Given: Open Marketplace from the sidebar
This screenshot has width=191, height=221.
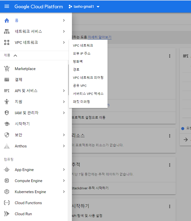Looking at the screenshot, I should click(x=34, y=69).
